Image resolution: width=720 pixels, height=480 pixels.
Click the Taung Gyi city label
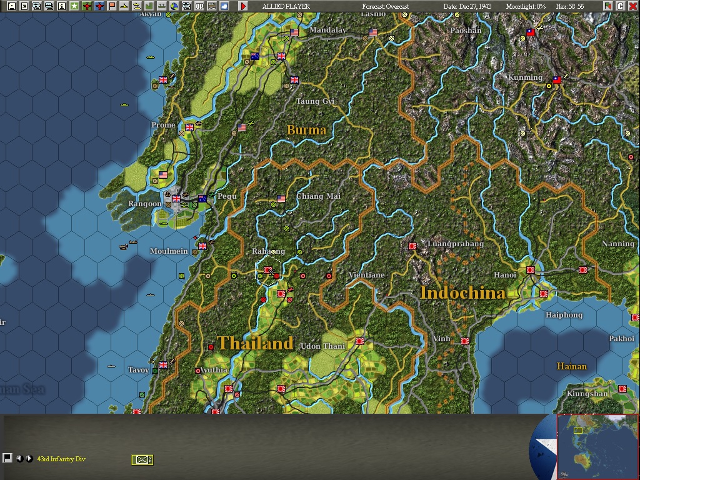coord(315,101)
